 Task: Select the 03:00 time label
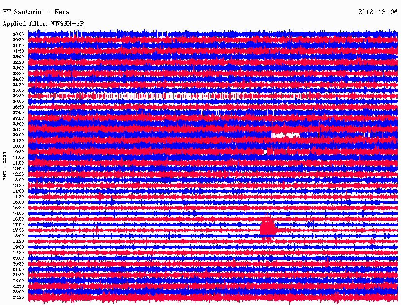(18, 68)
